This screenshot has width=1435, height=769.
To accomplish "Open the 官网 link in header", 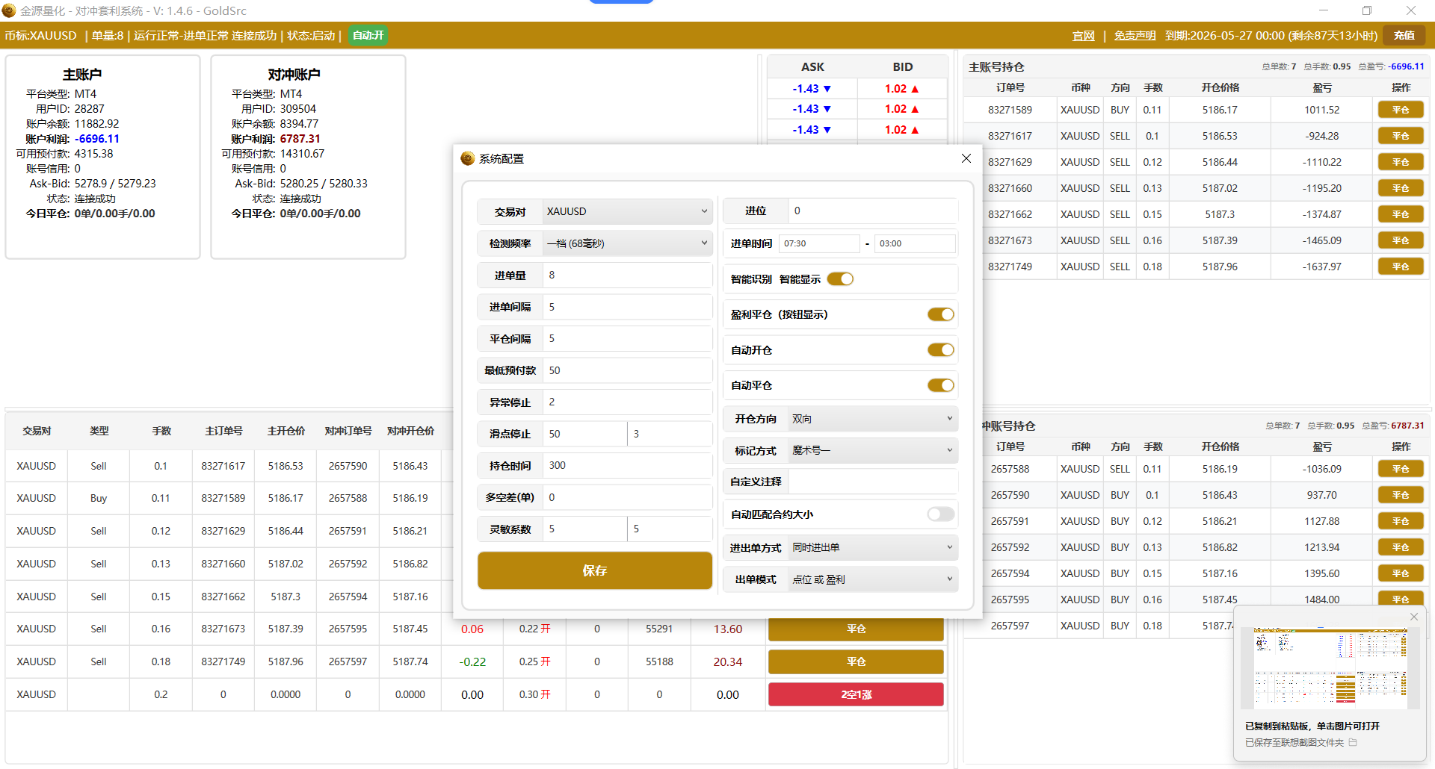I will 1083,36.
